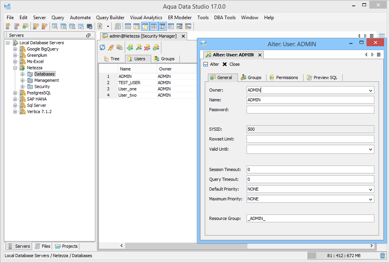Expand the Security node under Netezza
Screen dimensions: 390x263
pos(22,86)
